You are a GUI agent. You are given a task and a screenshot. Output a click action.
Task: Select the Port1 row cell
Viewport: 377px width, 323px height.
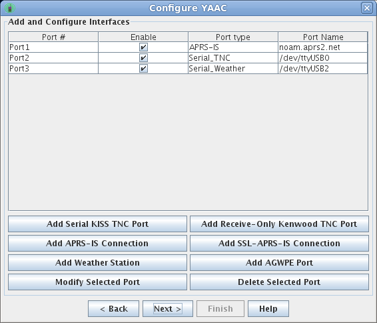(53, 47)
